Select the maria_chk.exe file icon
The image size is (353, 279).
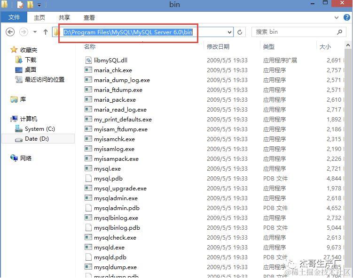point(88,70)
